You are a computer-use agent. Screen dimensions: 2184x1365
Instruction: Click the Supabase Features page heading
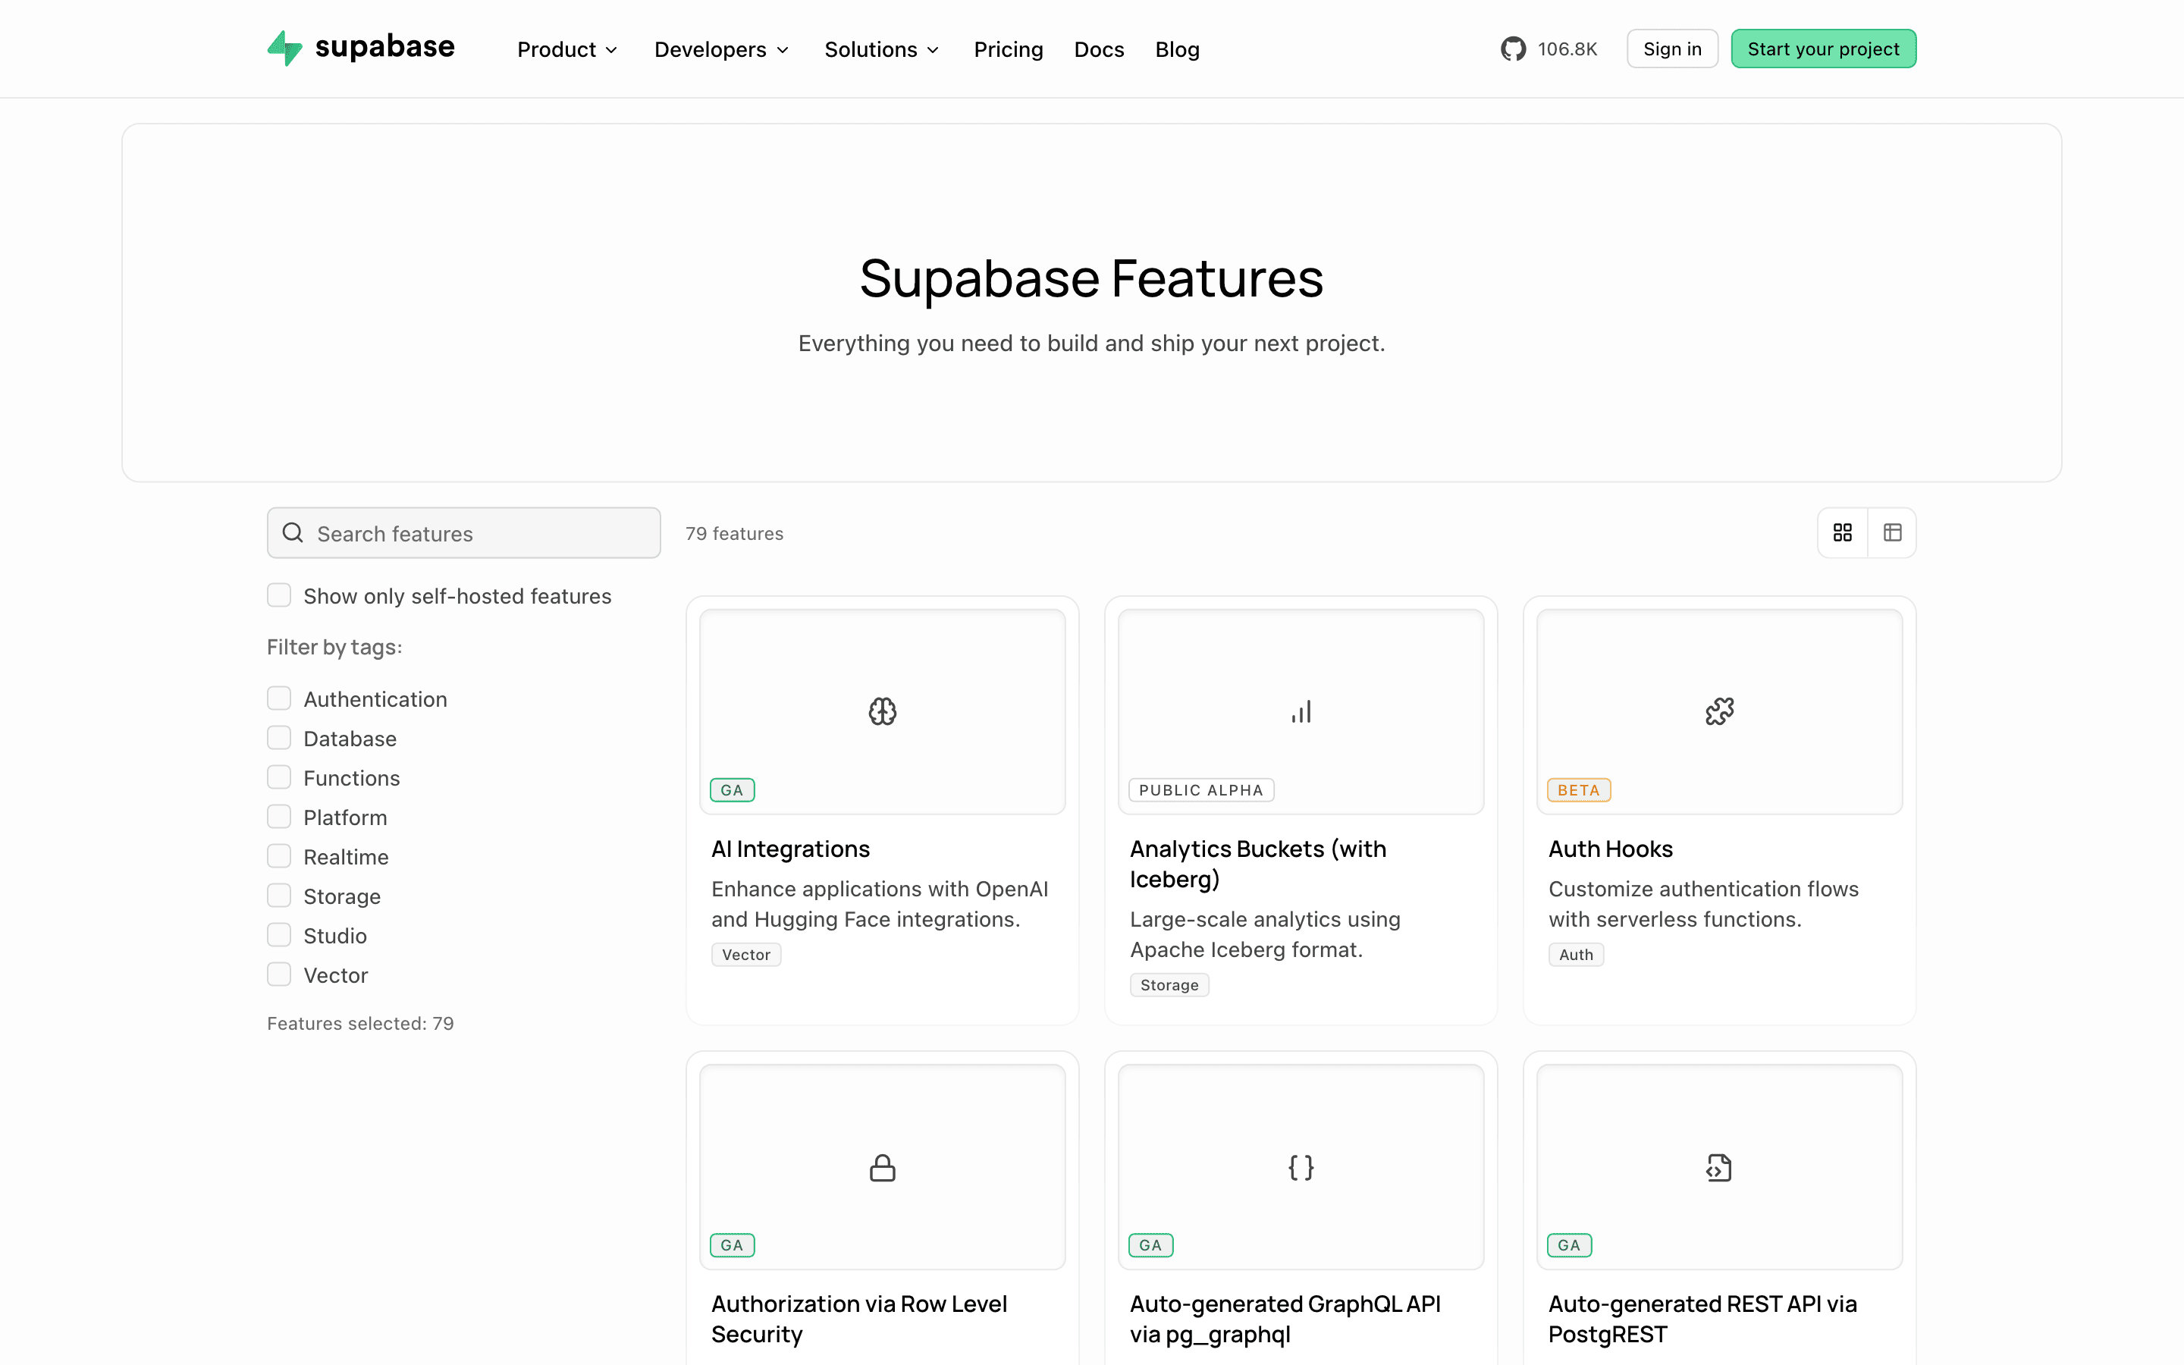point(1092,278)
